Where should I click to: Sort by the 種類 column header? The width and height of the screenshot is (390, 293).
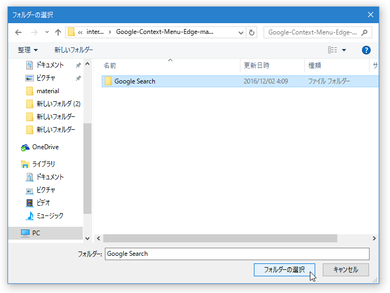pyautogui.click(x=315, y=66)
